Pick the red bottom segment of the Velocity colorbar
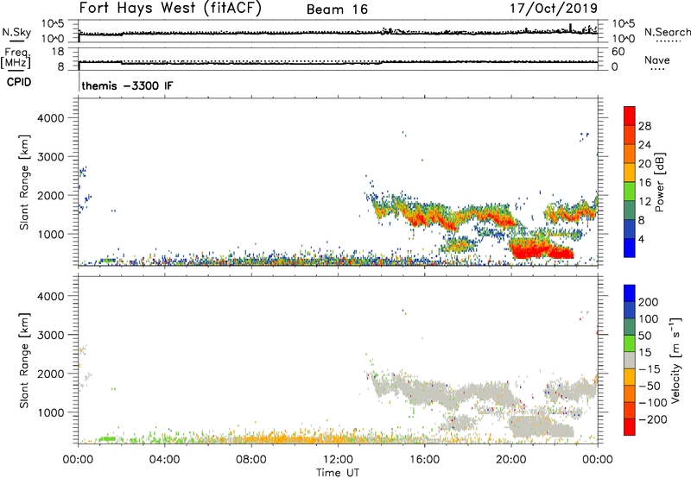 pyautogui.click(x=630, y=427)
